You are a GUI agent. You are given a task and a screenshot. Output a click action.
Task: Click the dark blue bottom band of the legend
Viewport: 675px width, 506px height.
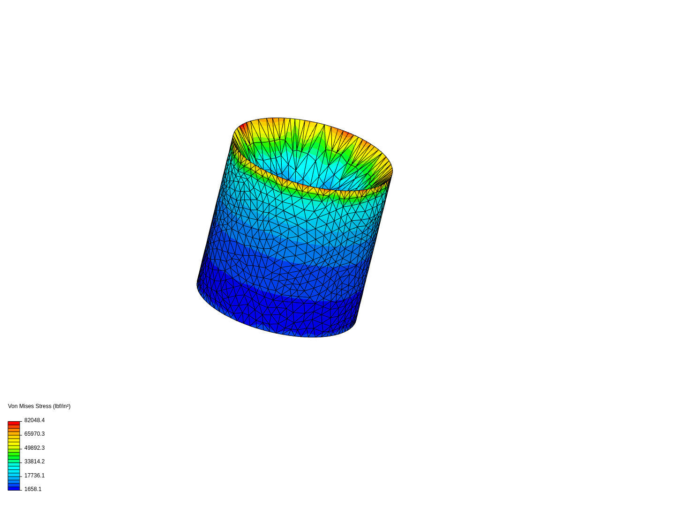tap(14, 488)
